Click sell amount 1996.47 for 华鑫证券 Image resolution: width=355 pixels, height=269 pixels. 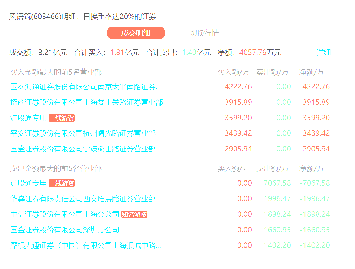[x=277, y=199]
